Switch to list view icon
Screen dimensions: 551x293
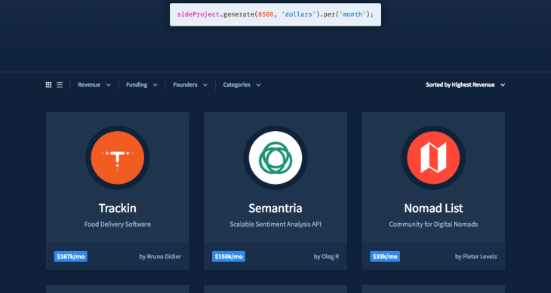click(x=60, y=85)
